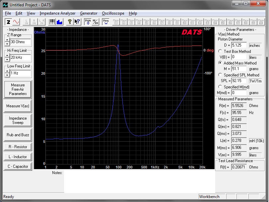Open the piano keys toolbar icon
This screenshot has width=269, height=202.
(x=51, y=22)
